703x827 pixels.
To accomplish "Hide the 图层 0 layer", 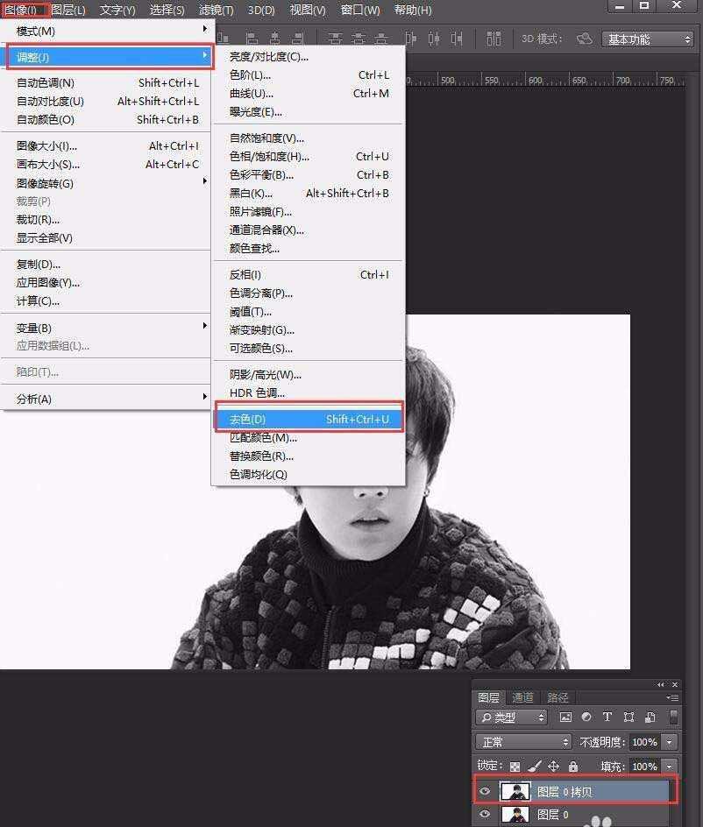I will click(x=485, y=815).
